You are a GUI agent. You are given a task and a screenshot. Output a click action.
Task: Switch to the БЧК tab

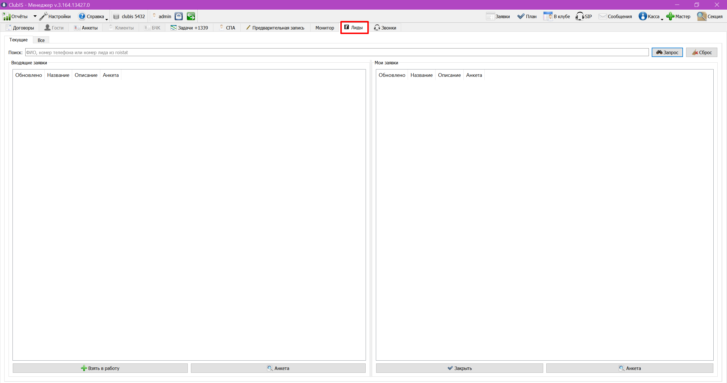click(152, 28)
